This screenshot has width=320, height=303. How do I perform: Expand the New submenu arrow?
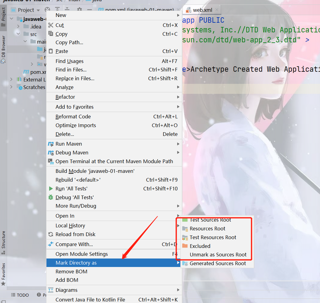178,15
